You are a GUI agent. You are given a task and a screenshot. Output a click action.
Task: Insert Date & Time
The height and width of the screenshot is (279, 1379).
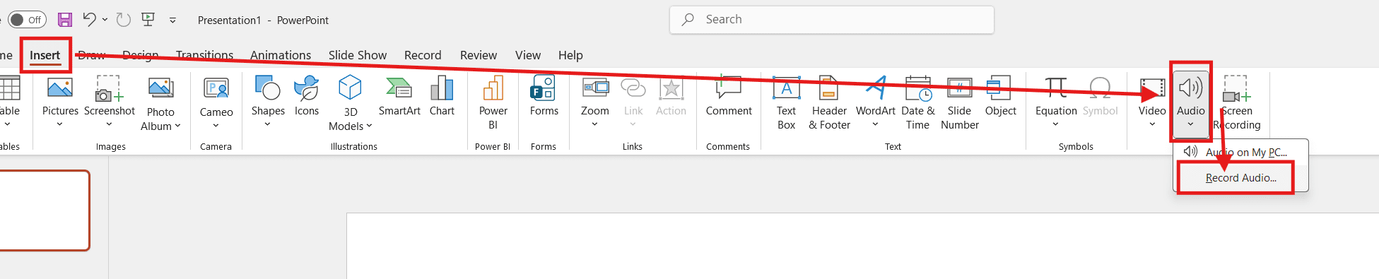click(x=917, y=103)
